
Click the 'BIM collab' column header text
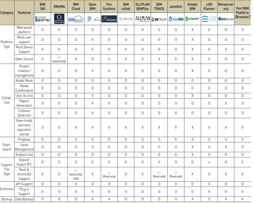click(126, 6)
